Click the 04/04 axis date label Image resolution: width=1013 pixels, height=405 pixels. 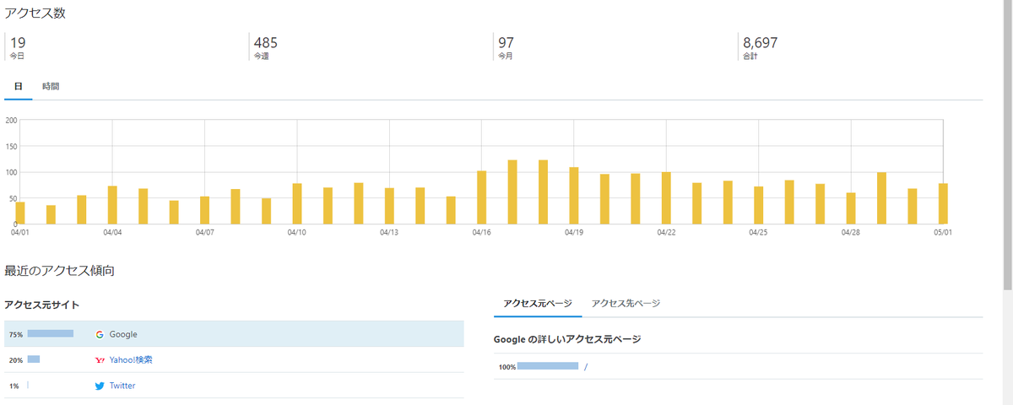112,232
